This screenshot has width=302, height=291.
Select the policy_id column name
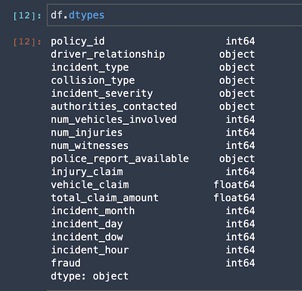click(78, 42)
